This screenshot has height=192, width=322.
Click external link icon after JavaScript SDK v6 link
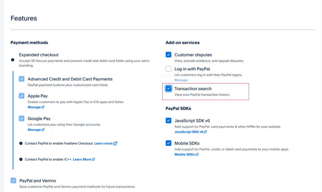click(205, 132)
